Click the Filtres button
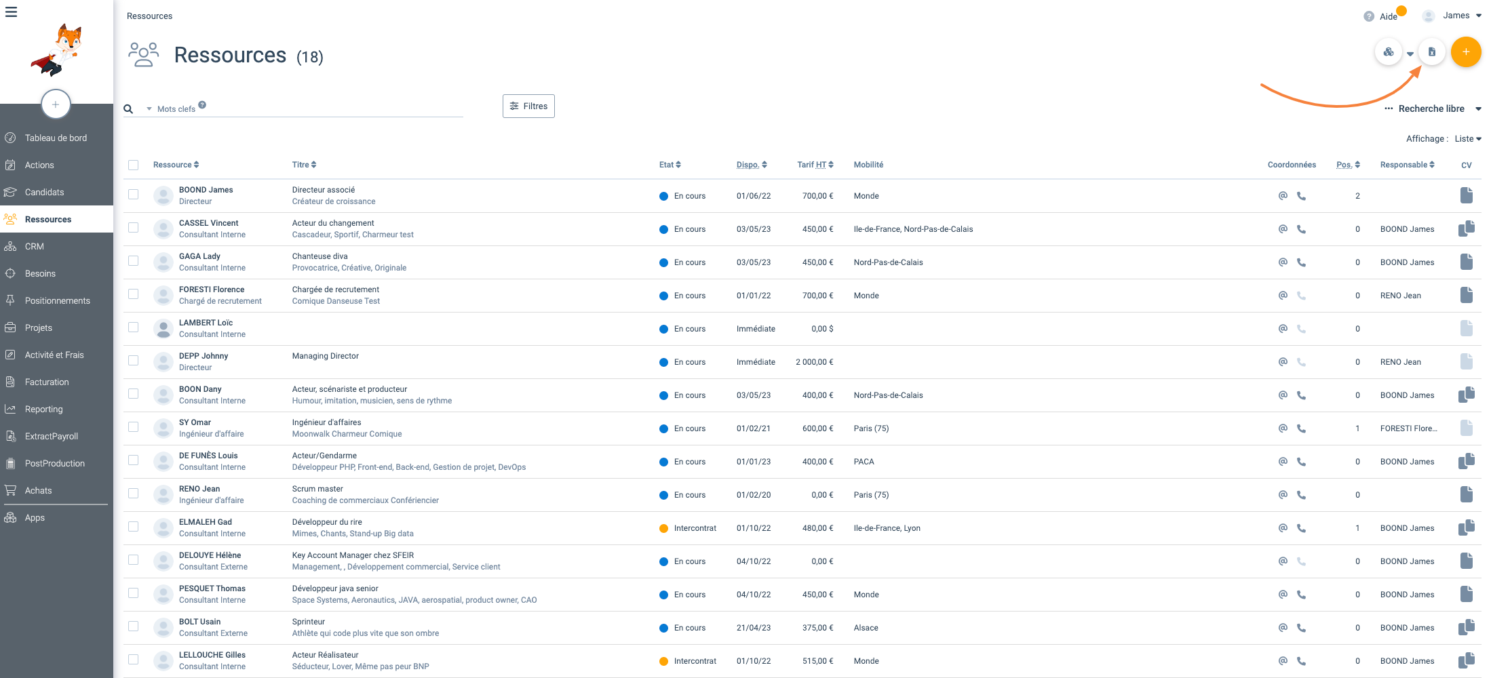The image size is (1491, 678). coord(528,106)
